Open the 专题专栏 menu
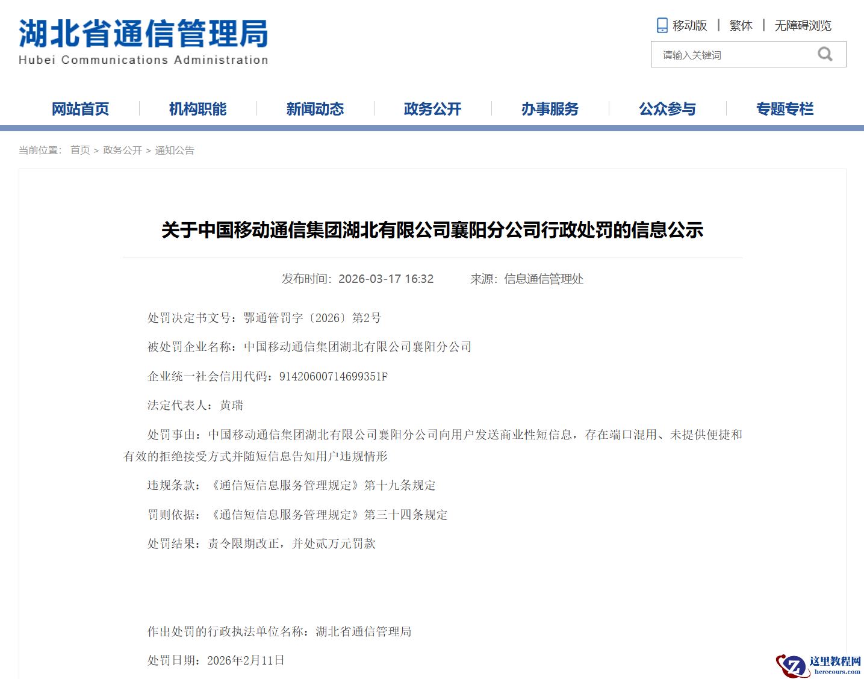864x679 pixels. pos(785,109)
